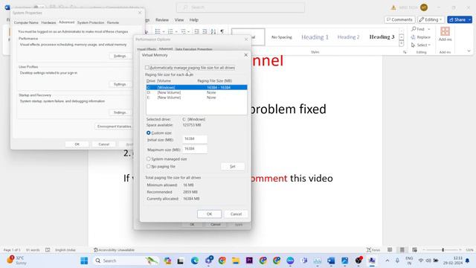476x268 pixels.
Task: Select the Custom size radio button
Action: 149,133
